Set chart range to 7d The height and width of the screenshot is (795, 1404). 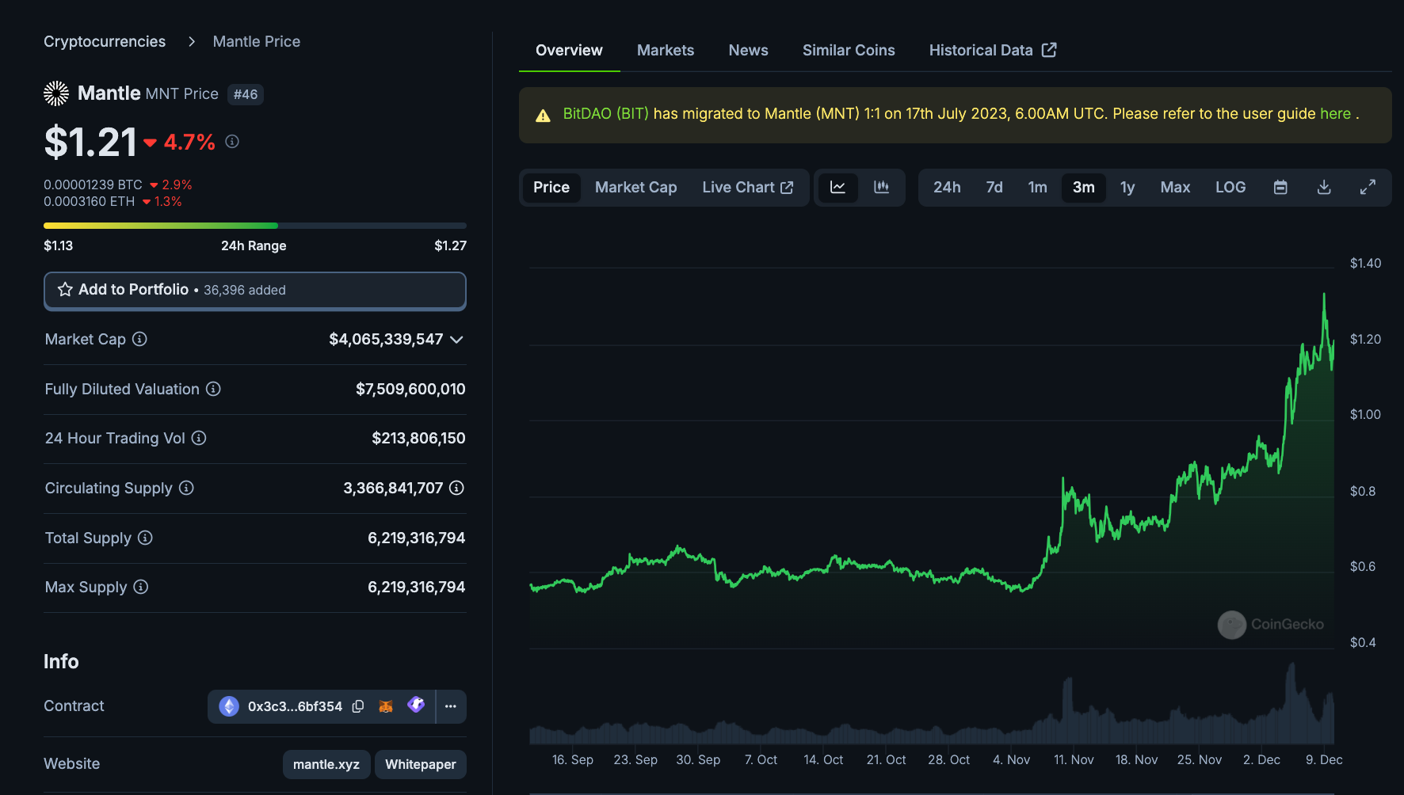(x=994, y=188)
